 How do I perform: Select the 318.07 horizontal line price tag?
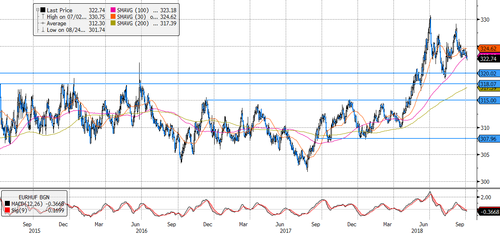(x=487, y=84)
